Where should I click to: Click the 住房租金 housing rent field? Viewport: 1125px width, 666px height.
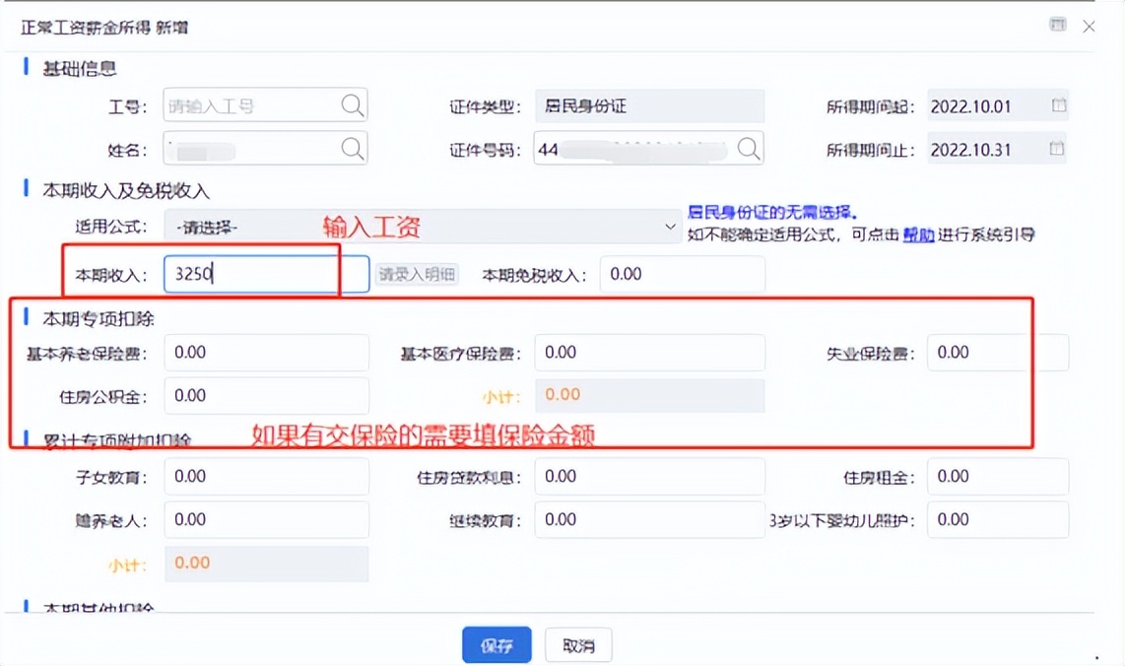(x=997, y=476)
